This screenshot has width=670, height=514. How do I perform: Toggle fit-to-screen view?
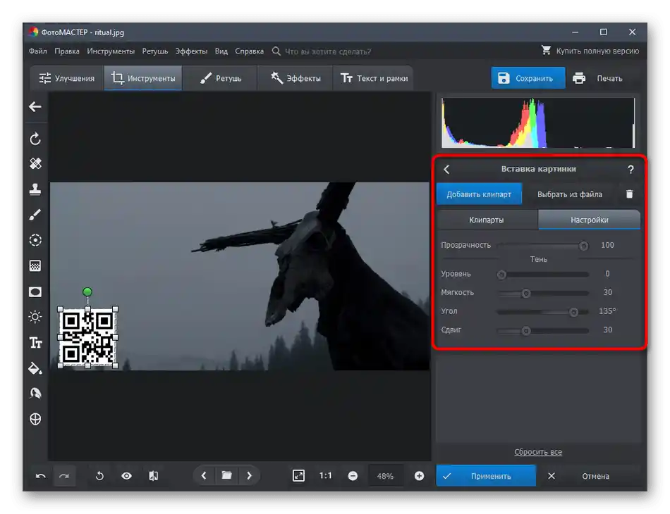[298, 476]
